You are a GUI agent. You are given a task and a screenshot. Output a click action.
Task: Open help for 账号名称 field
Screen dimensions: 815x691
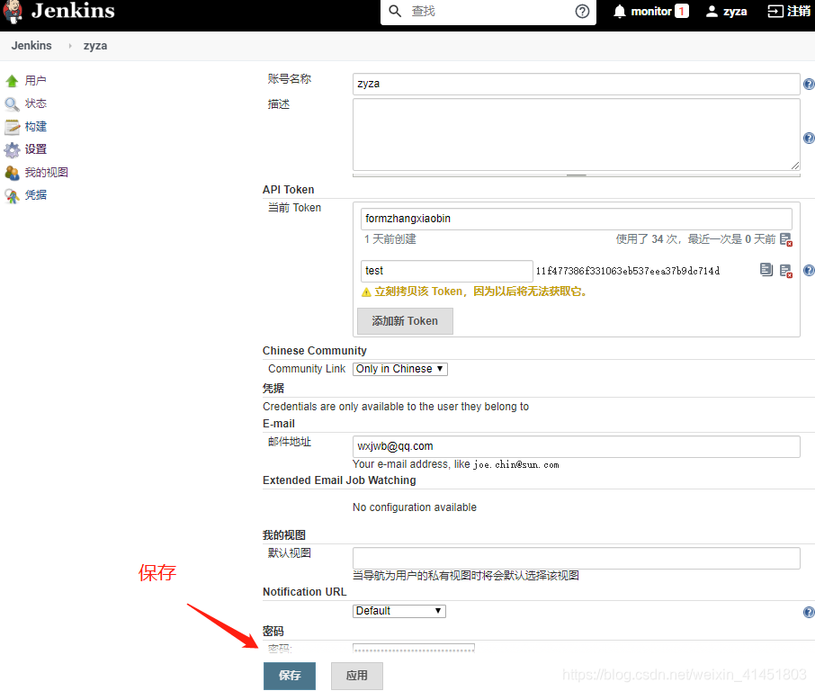pos(808,84)
